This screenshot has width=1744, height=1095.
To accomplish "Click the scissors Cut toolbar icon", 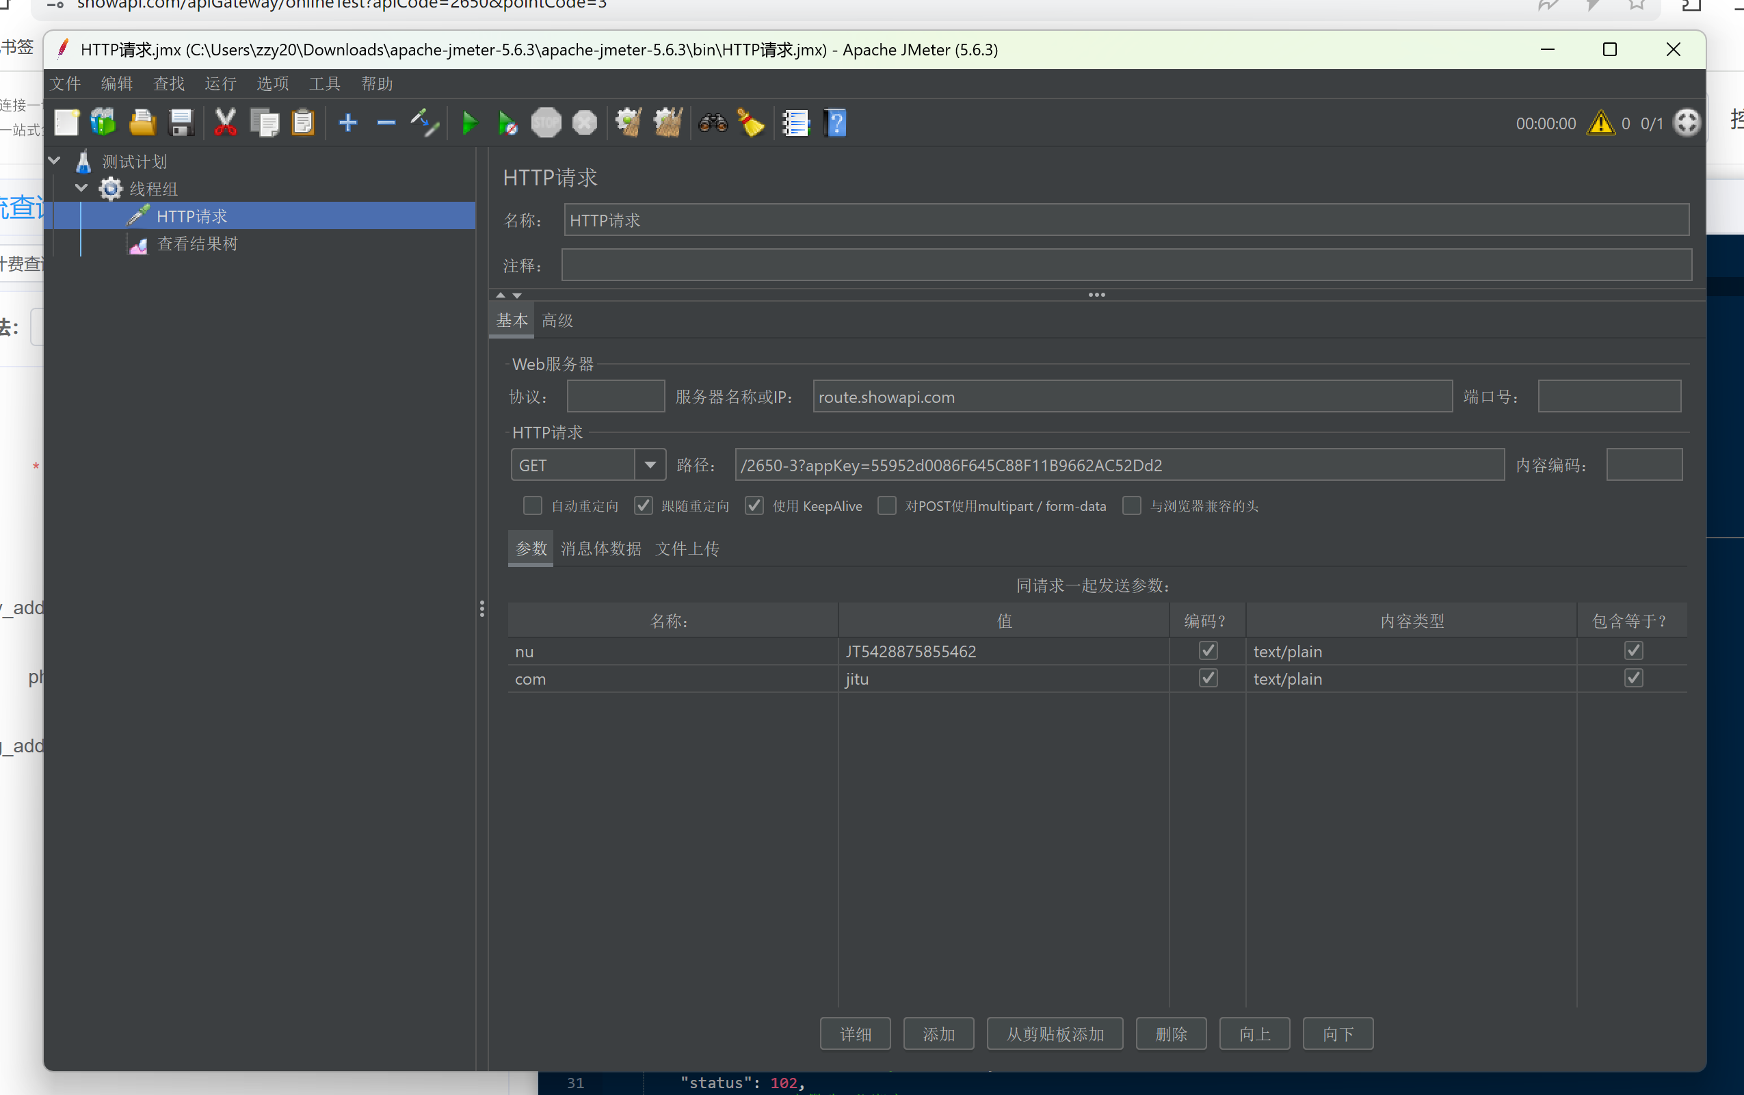I will click(x=225, y=123).
